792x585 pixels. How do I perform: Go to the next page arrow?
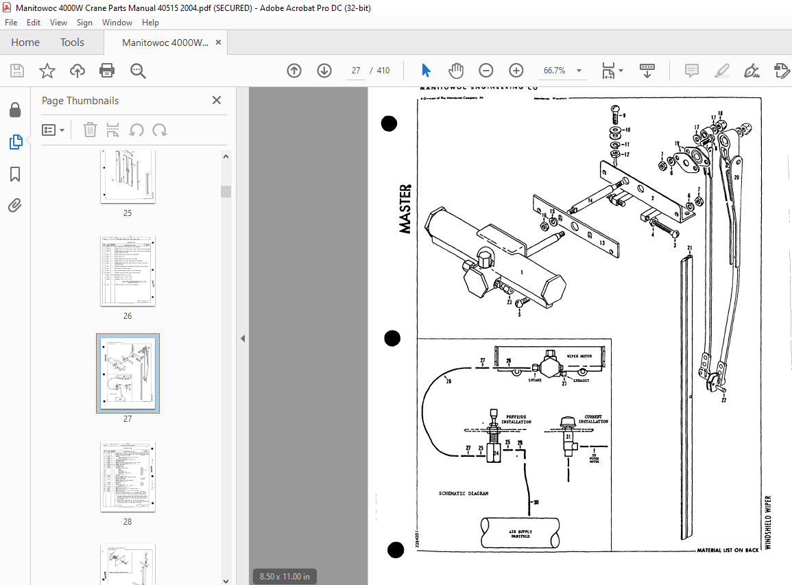tap(324, 71)
